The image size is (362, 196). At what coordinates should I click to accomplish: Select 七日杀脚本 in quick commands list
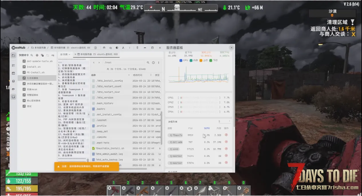[x=32, y=78]
